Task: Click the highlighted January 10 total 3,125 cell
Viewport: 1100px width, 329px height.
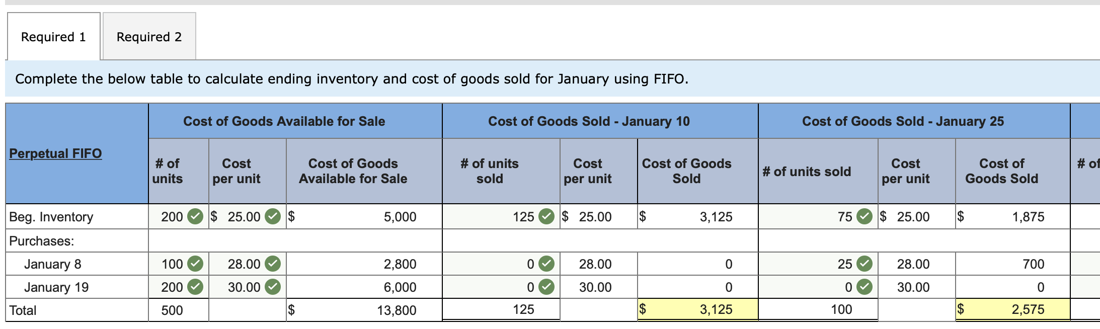Action: (x=697, y=309)
